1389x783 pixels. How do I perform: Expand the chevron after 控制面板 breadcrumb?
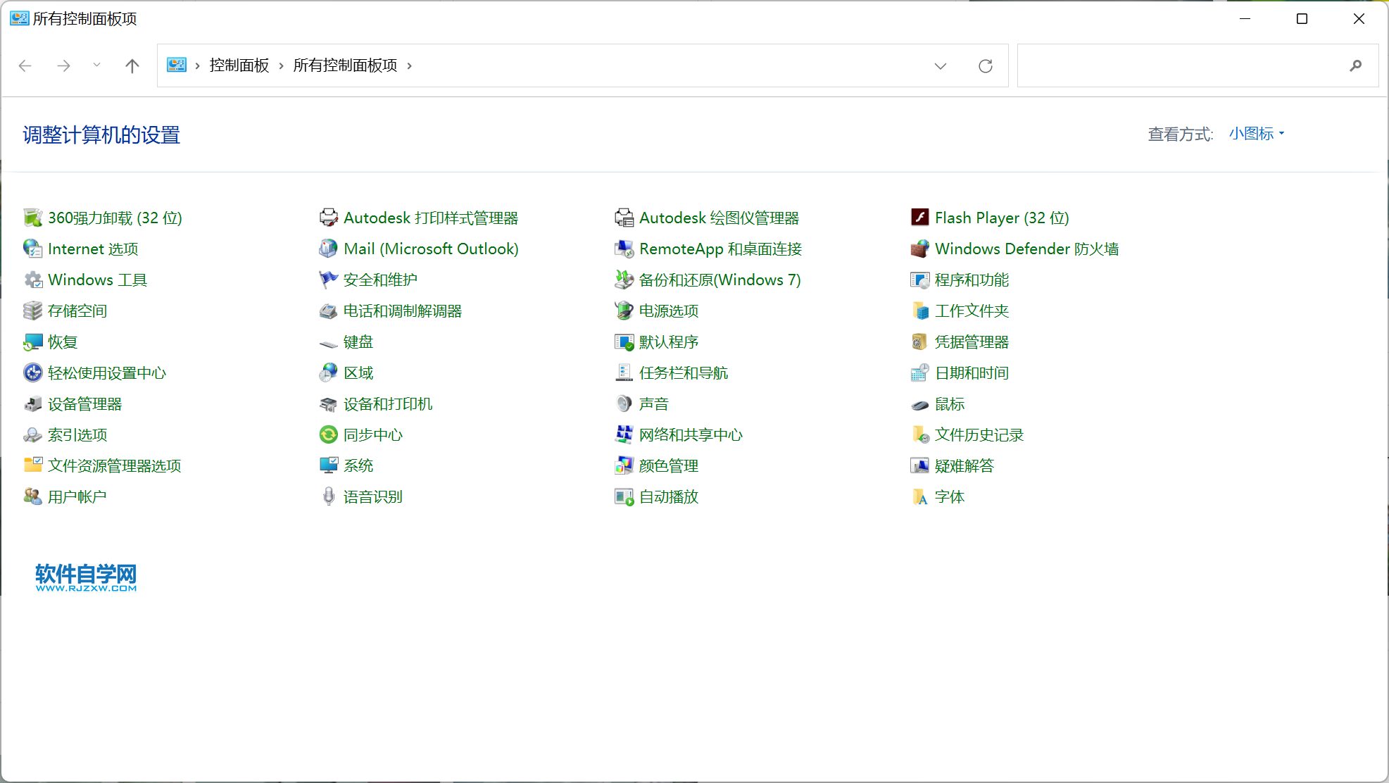pos(281,66)
